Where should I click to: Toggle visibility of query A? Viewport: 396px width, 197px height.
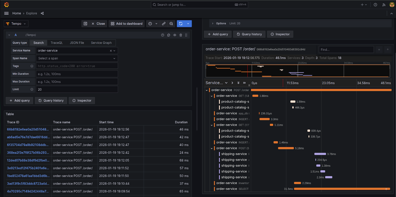click(175, 35)
